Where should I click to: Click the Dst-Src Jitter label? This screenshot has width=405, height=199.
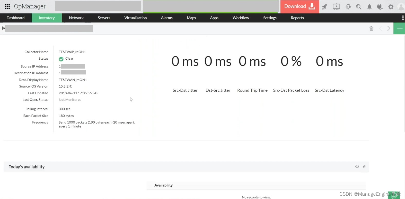218,90
